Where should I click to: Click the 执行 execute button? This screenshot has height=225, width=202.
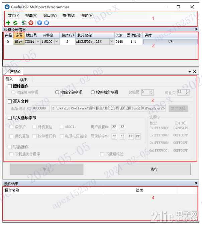155,169
